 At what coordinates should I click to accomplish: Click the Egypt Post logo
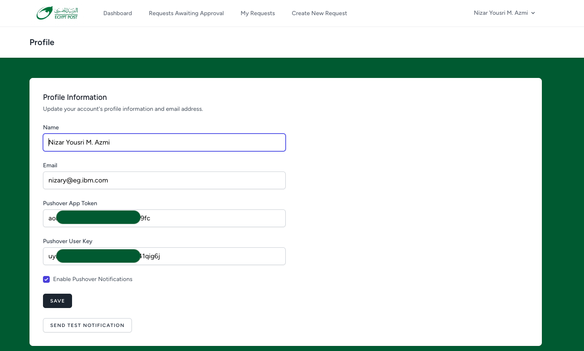57,13
